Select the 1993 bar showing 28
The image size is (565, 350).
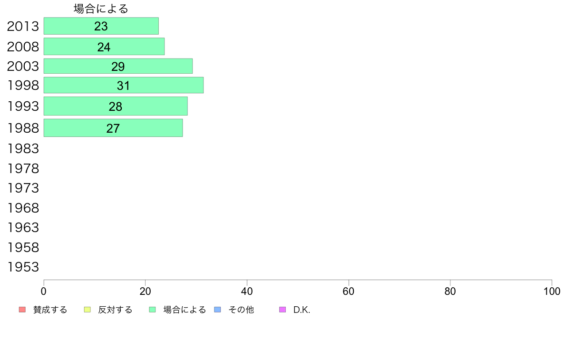tap(116, 106)
